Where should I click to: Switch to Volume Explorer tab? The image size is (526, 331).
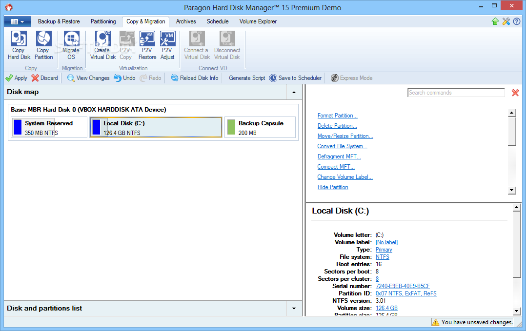pyautogui.click(x=258, y=21)
